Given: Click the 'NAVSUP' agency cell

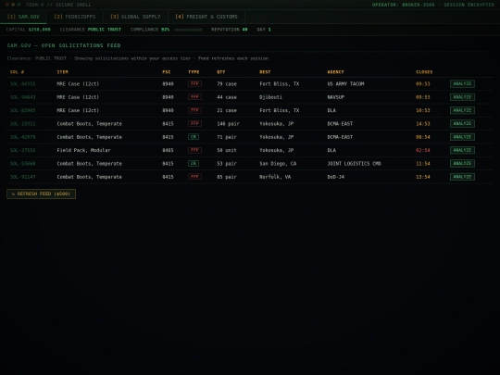Looking at the screenshot, I should (336, 97).
